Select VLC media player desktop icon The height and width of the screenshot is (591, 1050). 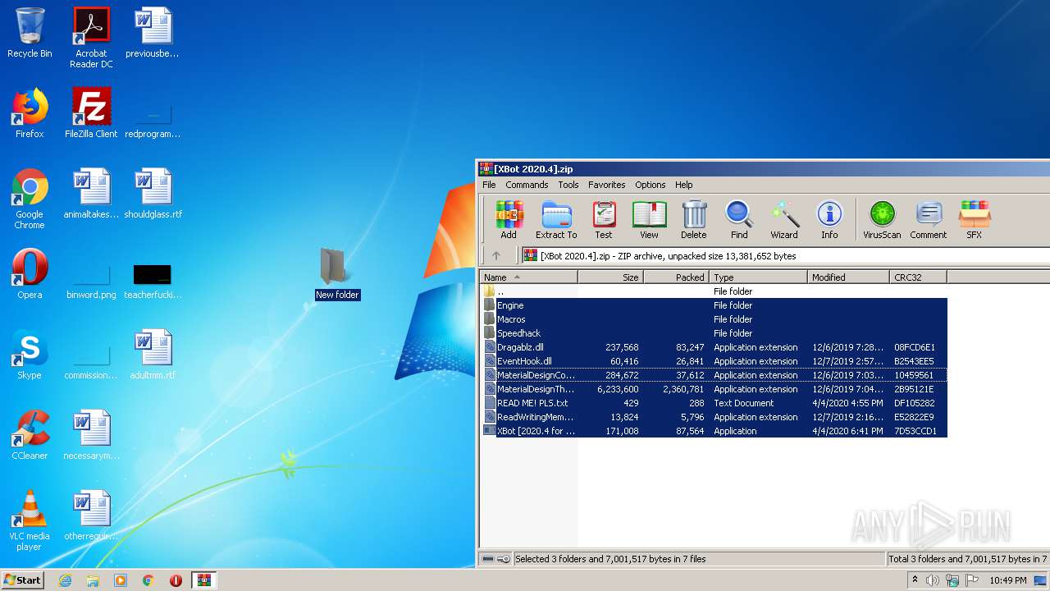tap(30, 520)
